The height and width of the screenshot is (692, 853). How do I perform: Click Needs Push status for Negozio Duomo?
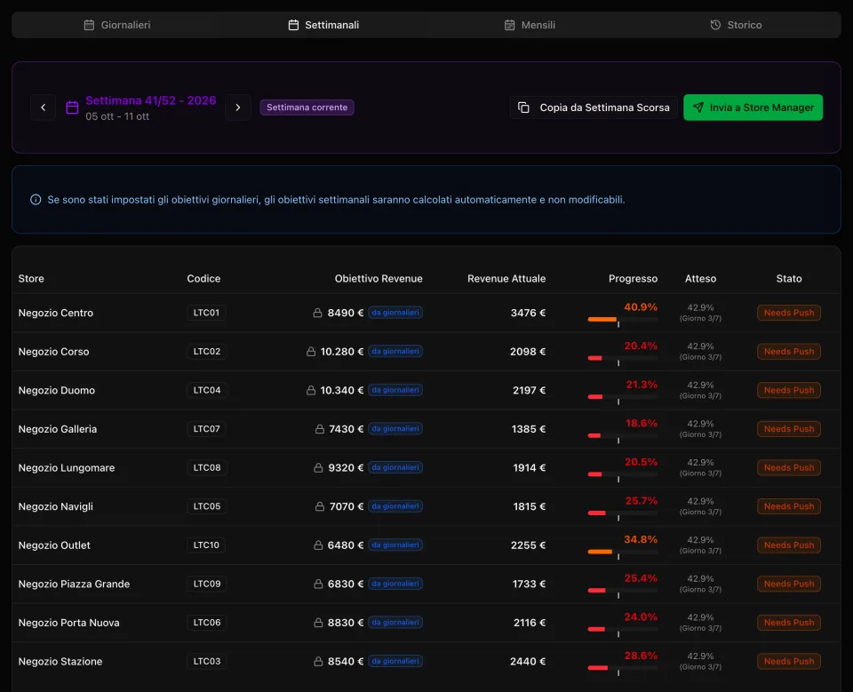click(789, 390)
